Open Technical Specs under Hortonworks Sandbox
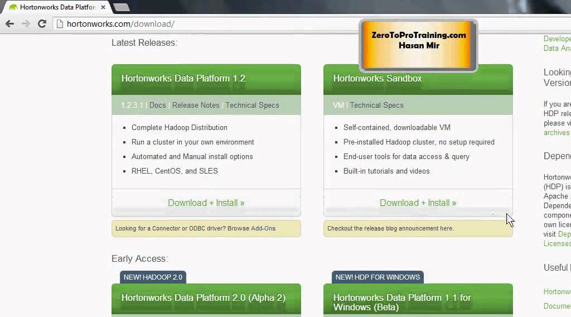 [376, 105]
